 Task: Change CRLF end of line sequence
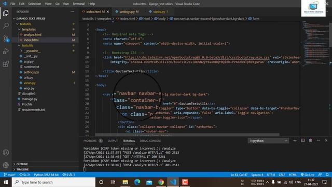pos(282,175)
